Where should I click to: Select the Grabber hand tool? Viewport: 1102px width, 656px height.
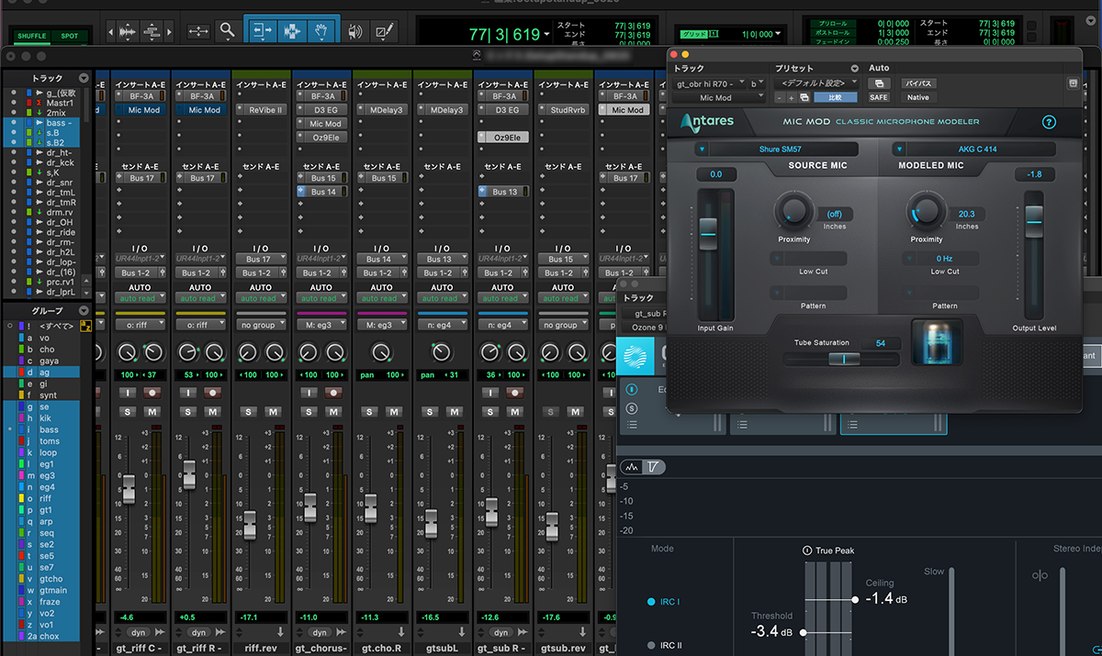[320, 31]
